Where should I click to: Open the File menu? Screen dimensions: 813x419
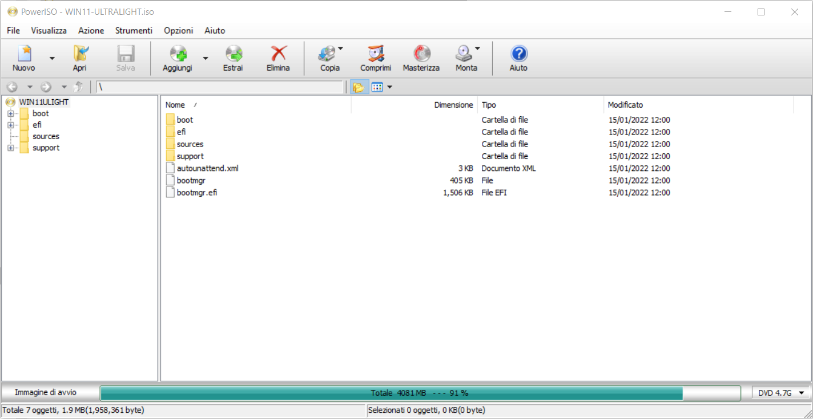pyautogui.click(x=13, y=30)
